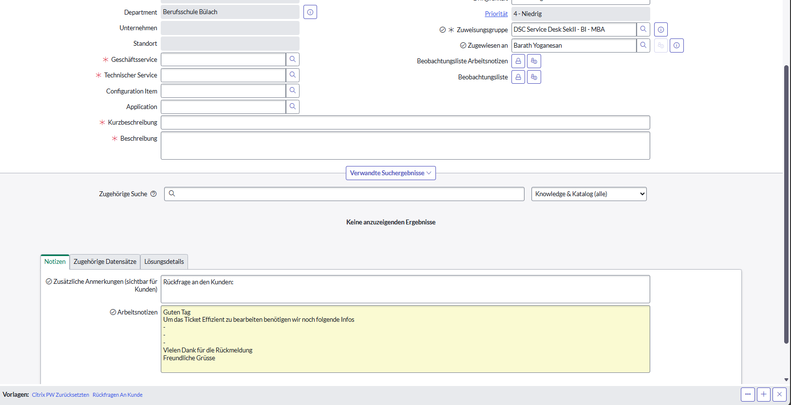Add me to Beobachtungsliste Arbeitsnotizen

534,61
